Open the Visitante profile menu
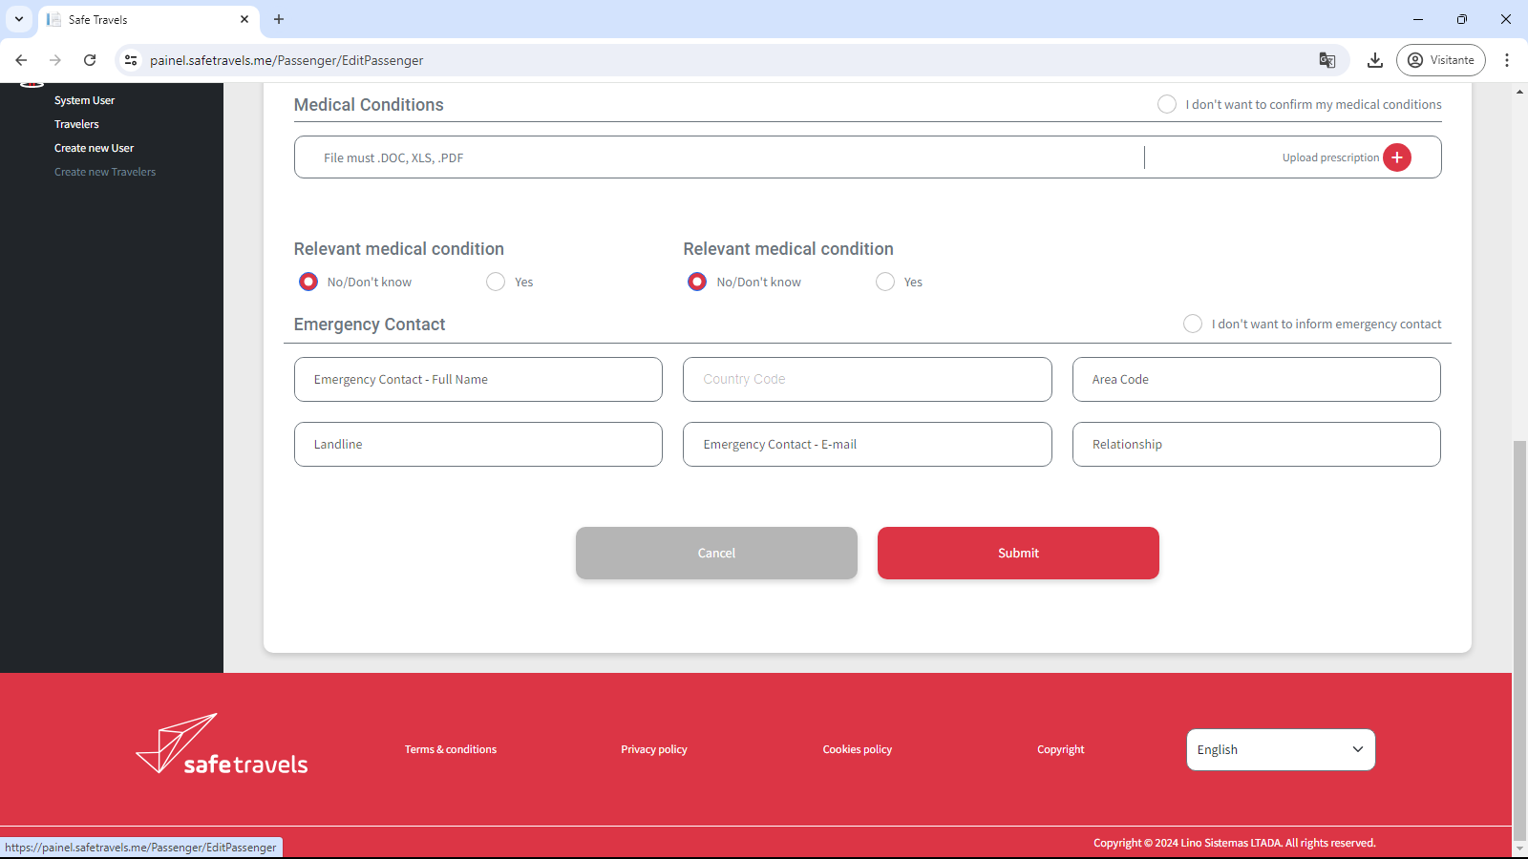 pos(1440,60)
